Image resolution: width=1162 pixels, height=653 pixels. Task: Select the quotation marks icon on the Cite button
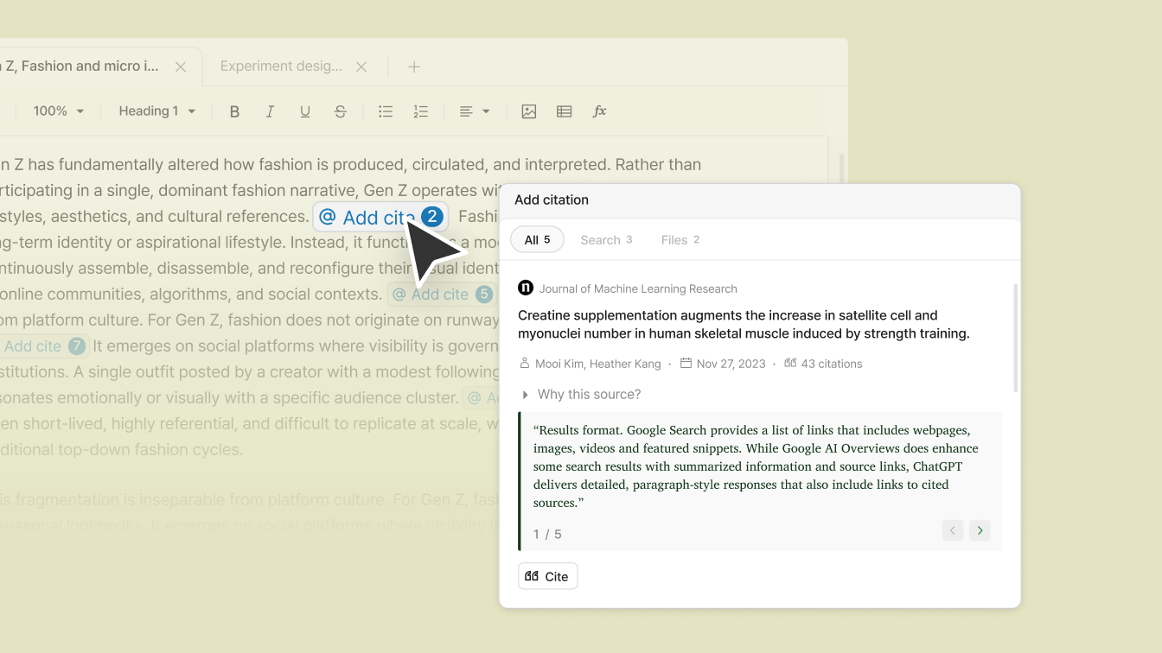(x=531, y=575)
